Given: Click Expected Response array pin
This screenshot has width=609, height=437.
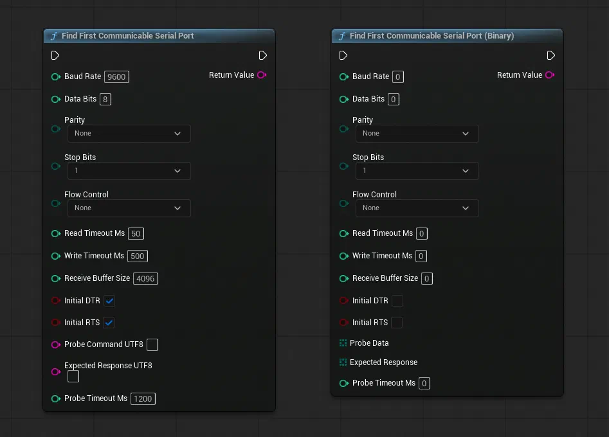Looking at the screenshot, I should (343, 362).
